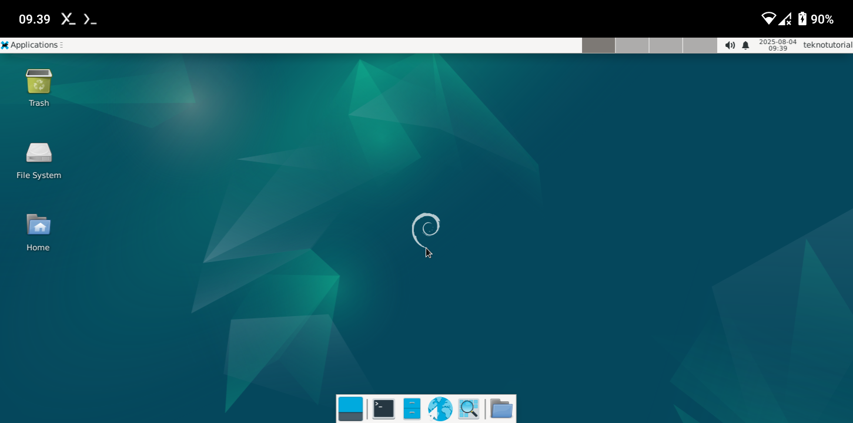Switch to the first workspace

click(598, 45)
